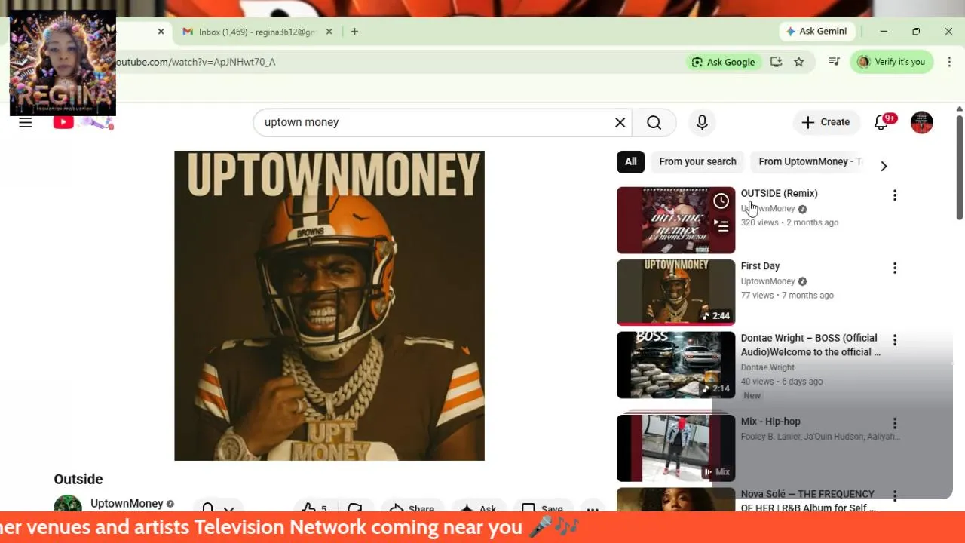Open the YouTube account avatar menu
This screenshot has height=543, width=965.
point(922,122)
